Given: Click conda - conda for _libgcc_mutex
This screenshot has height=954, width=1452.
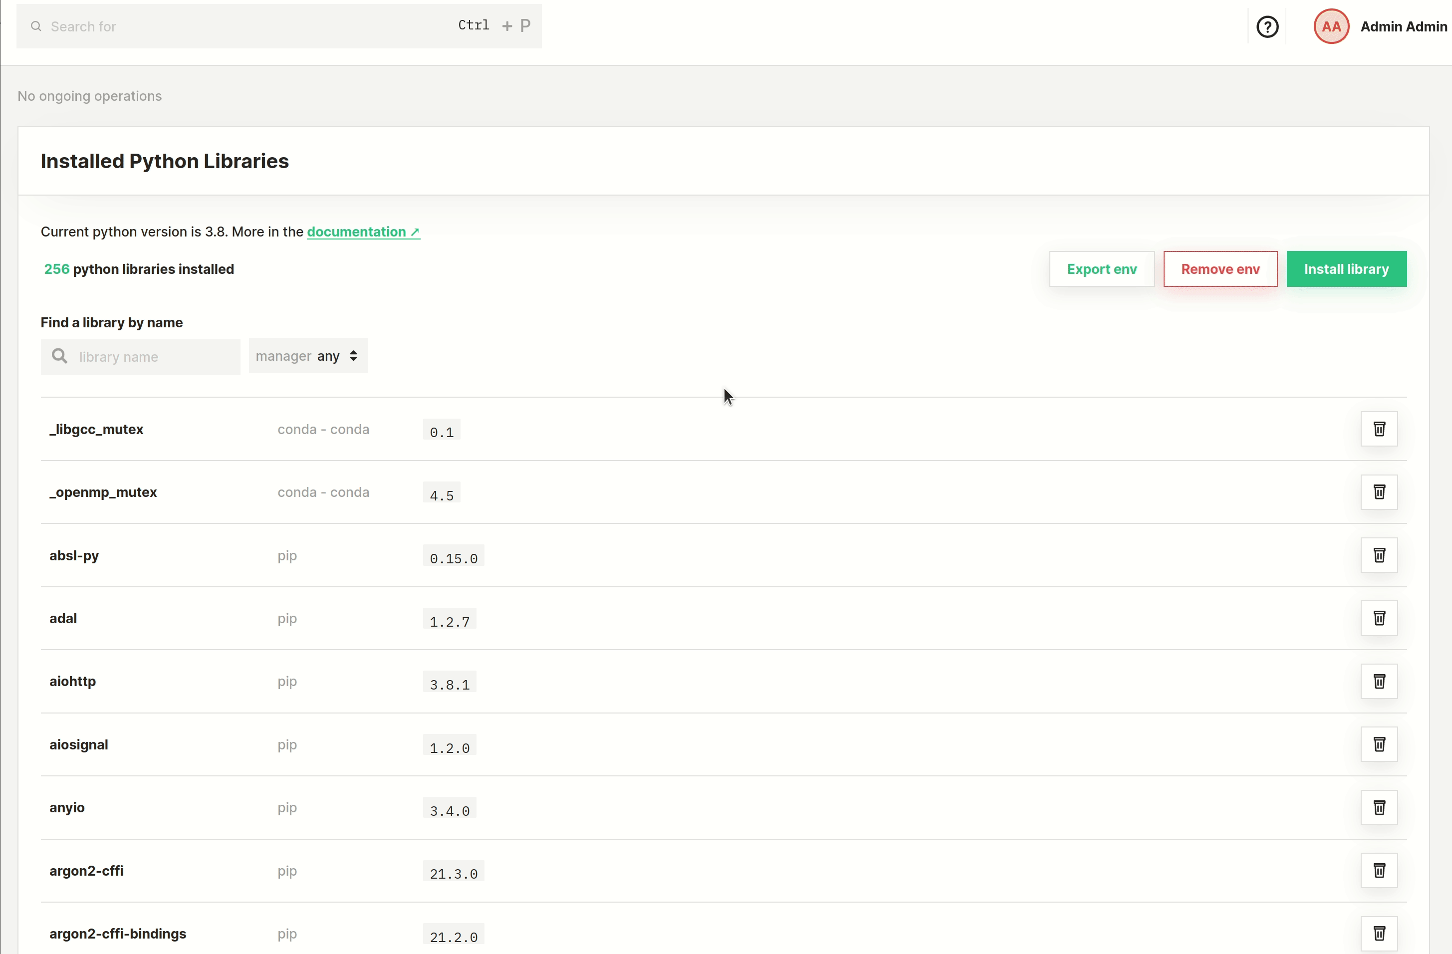Looking at the screenshot, I should tap(323, 430).
